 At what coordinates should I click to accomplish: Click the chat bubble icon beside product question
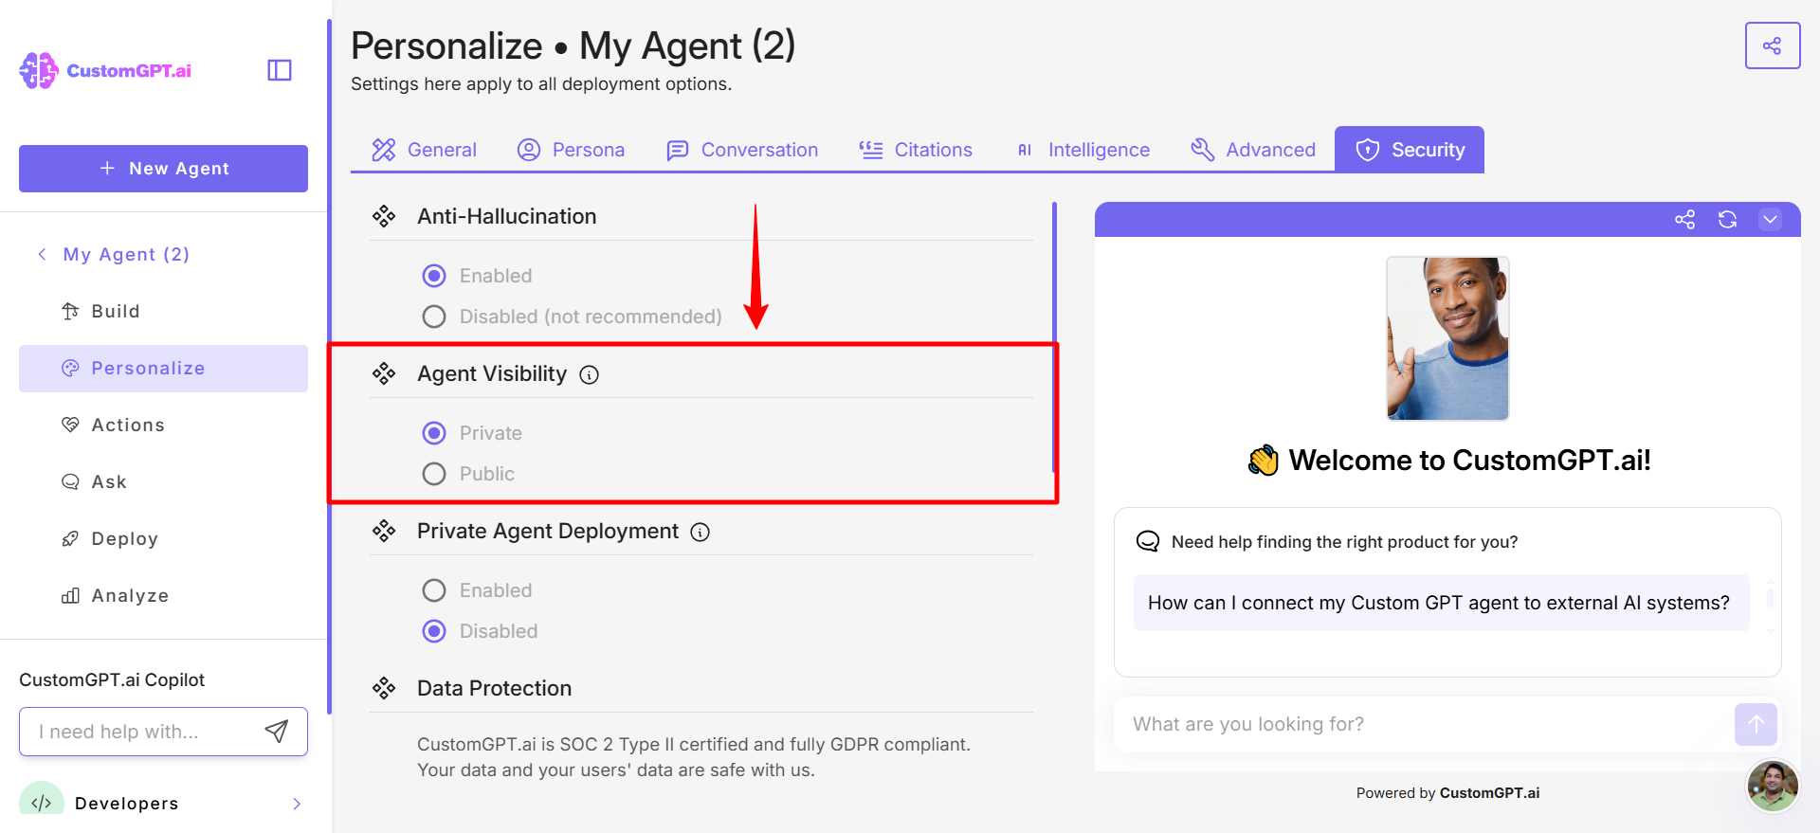point(1148,542)
